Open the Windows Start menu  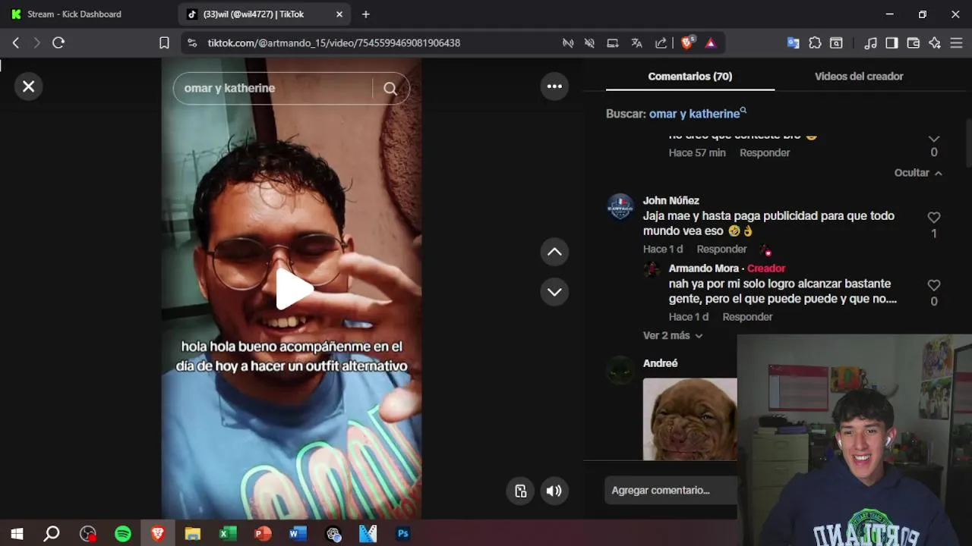coord(17,534)
